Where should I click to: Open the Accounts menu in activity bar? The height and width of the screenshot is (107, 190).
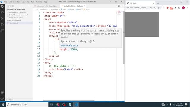(x=2, y=92)
